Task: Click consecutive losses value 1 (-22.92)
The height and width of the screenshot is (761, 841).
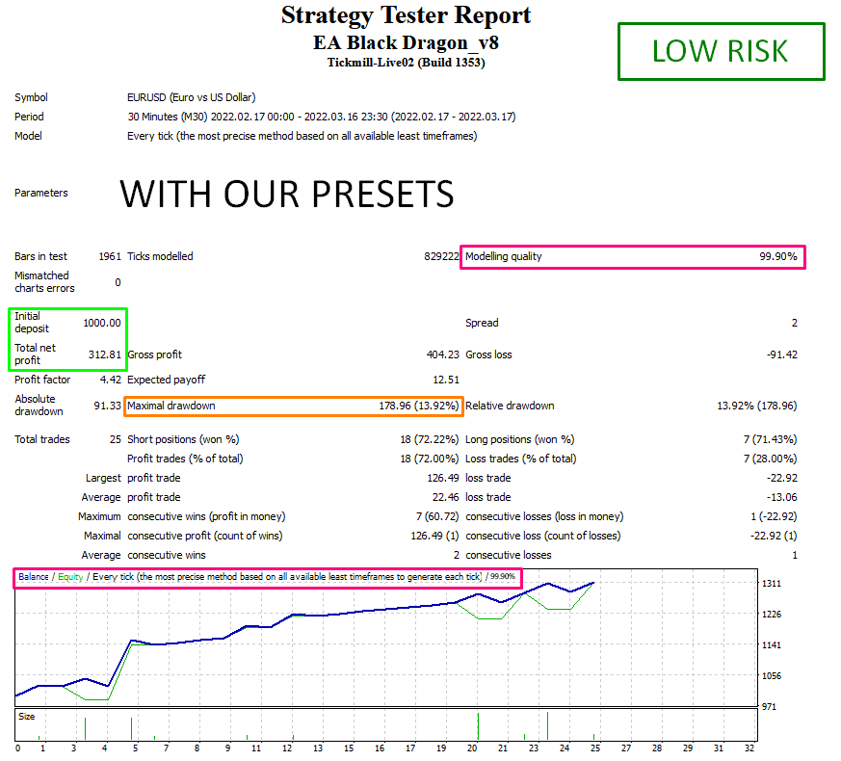Action: pyautogui.click(x=774, y=517)
